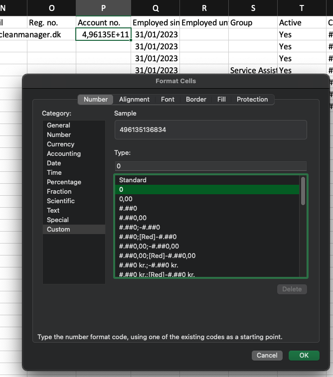Screen dimensions: 333x377
Task: Select column Q header
Action: tap(156, 7)
